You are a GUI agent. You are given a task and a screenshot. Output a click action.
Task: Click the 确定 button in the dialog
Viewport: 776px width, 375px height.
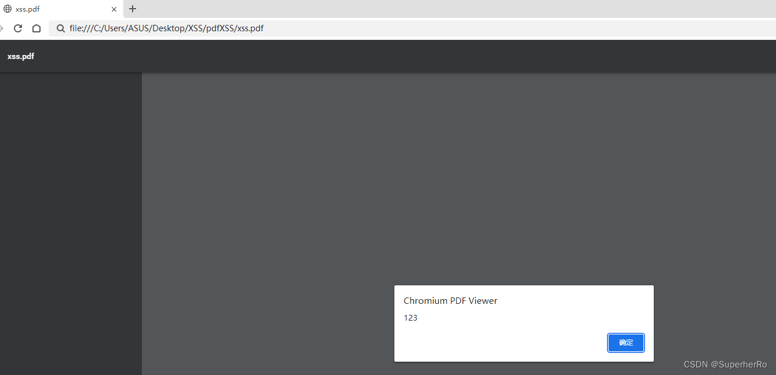[625, 343]
